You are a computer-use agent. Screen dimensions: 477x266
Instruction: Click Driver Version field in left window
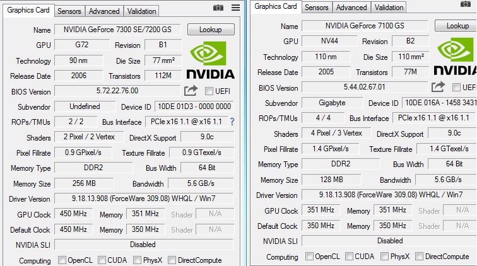(x=144, y=199)
